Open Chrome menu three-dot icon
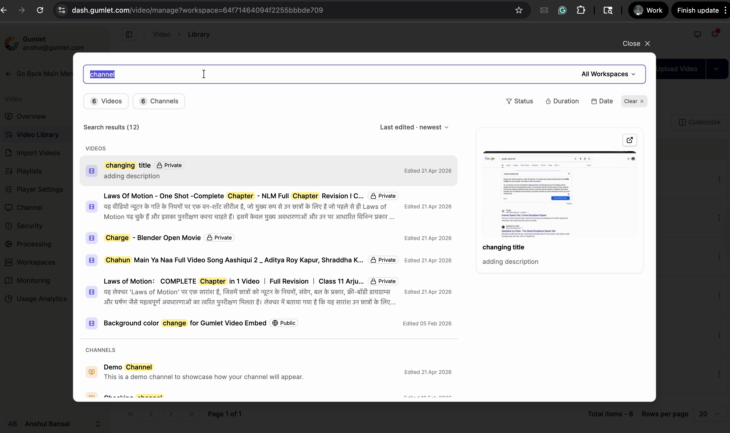The height and width of the screenshot is (433, 730). tap(725, 10)
